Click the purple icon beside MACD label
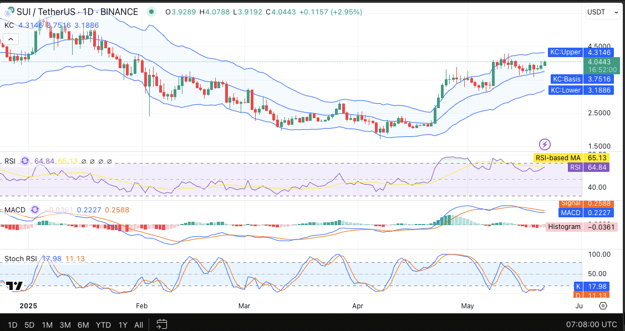The image size is (625, 331). pyautogui.click(x=35, y=210)
